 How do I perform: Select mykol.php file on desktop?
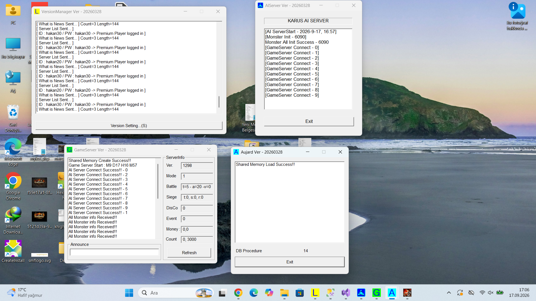(40, 149)
